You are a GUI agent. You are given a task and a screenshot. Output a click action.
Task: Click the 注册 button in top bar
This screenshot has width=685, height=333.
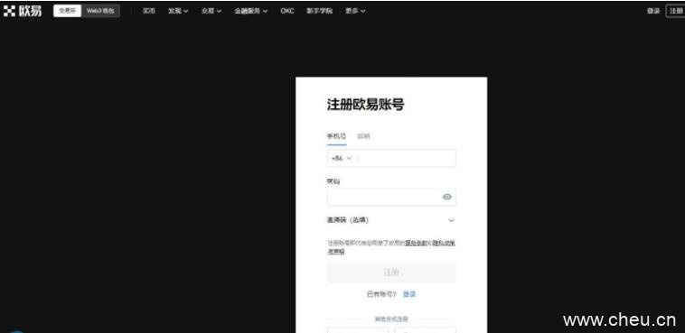pos(676,11)
